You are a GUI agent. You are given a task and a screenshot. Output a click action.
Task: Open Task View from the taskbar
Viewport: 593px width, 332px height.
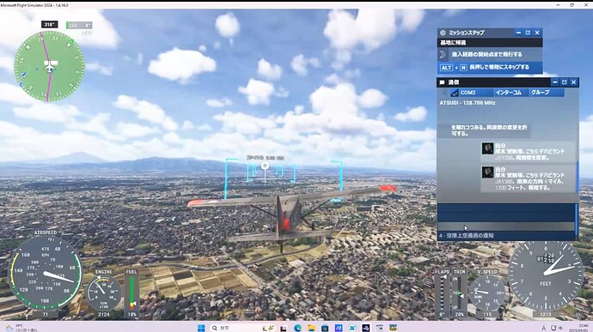[284, 328]
